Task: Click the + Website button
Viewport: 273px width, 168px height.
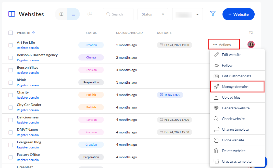Action: coord(238,14)
